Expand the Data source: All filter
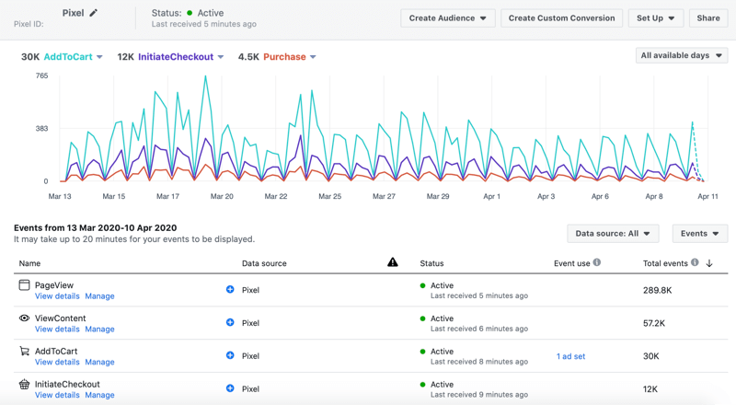 point(613,234)
